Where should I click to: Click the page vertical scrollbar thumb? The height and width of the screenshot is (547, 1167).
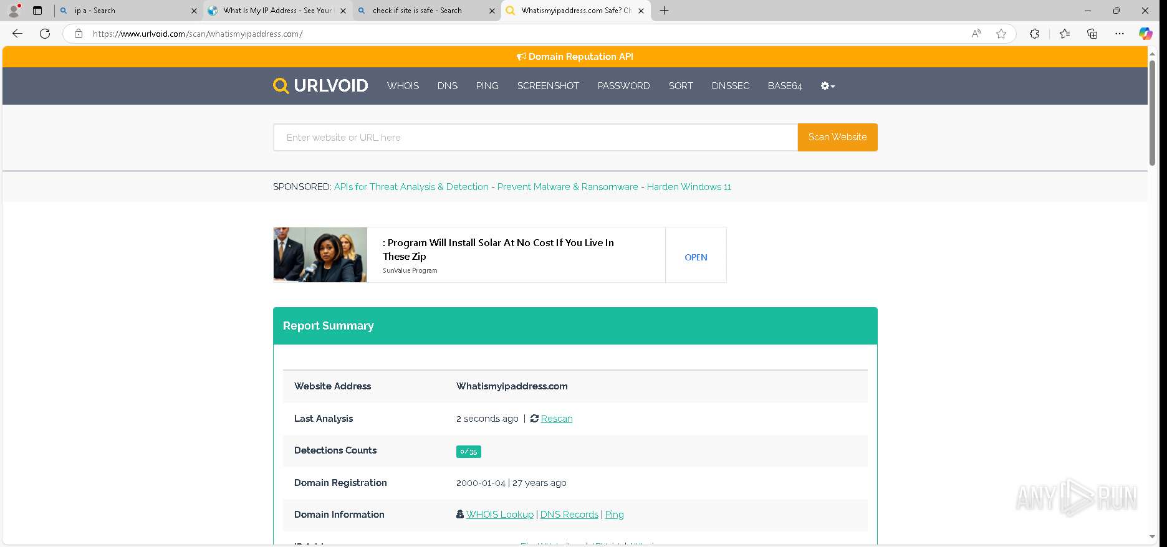1153,113
